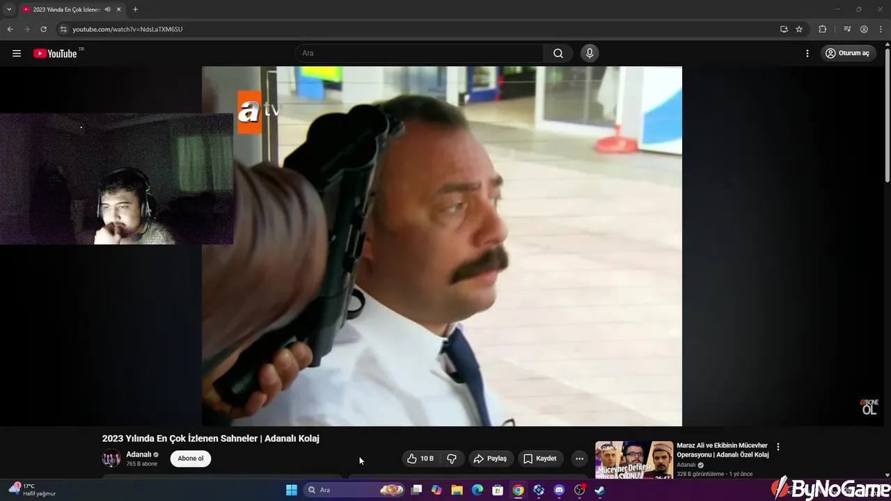
Task: Go back in browser history
Action: 10,29
